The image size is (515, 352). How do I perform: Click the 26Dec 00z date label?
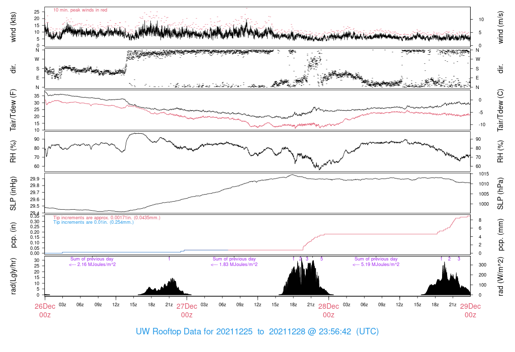(x=45, y=310)
